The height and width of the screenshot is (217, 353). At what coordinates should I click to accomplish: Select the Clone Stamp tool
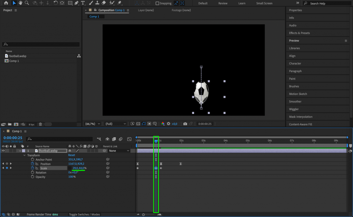pyautogui.click(x=97, y=3)
